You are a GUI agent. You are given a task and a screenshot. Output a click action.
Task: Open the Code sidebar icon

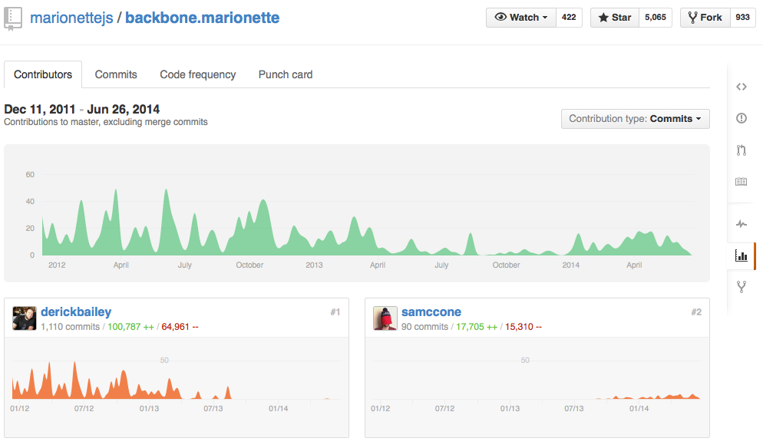741,87
